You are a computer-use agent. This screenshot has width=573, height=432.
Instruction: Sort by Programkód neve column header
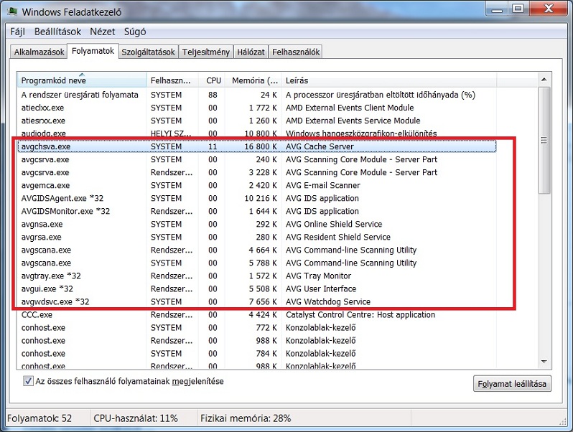[x=82, y=80]
